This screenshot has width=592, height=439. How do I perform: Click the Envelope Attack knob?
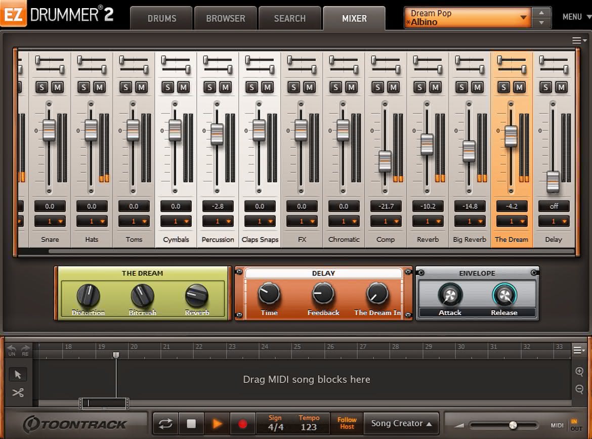tap(450, 295)
